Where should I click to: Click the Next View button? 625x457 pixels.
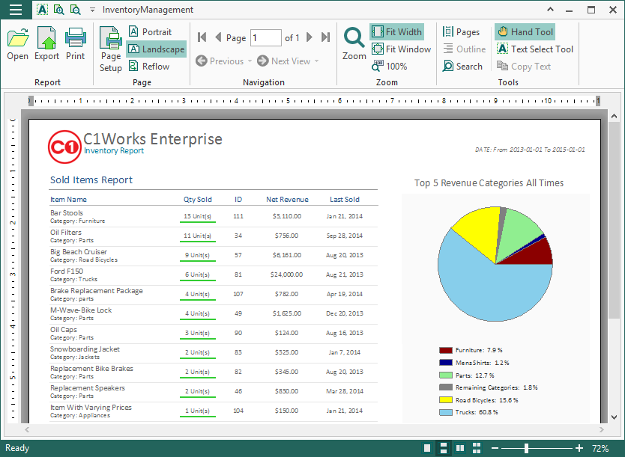point(284,61)
